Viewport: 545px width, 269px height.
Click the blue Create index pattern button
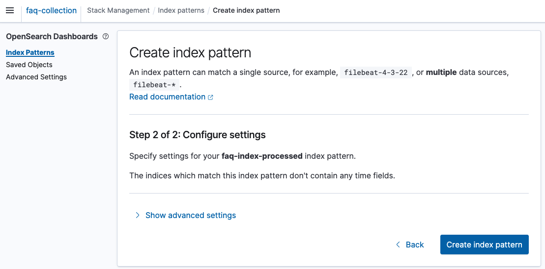click(x=484, y=245)
